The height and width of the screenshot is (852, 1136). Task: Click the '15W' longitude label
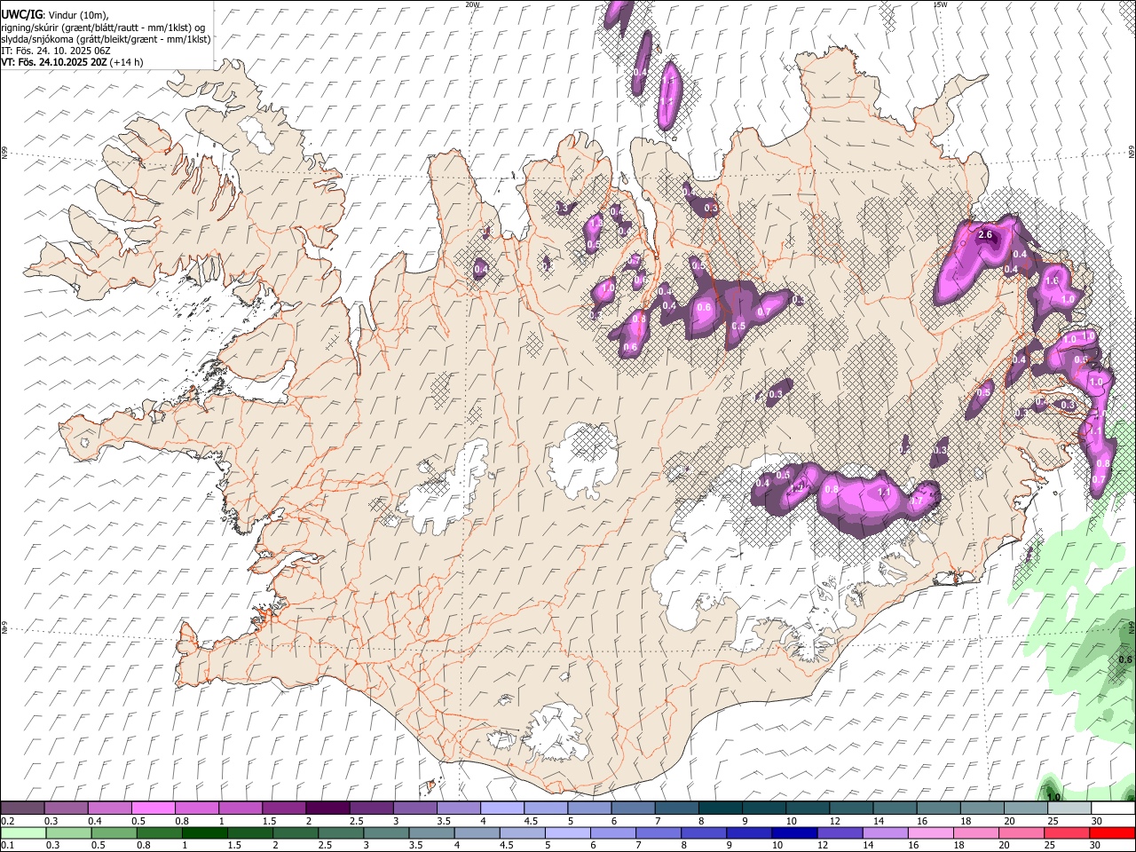pos(940,4)
